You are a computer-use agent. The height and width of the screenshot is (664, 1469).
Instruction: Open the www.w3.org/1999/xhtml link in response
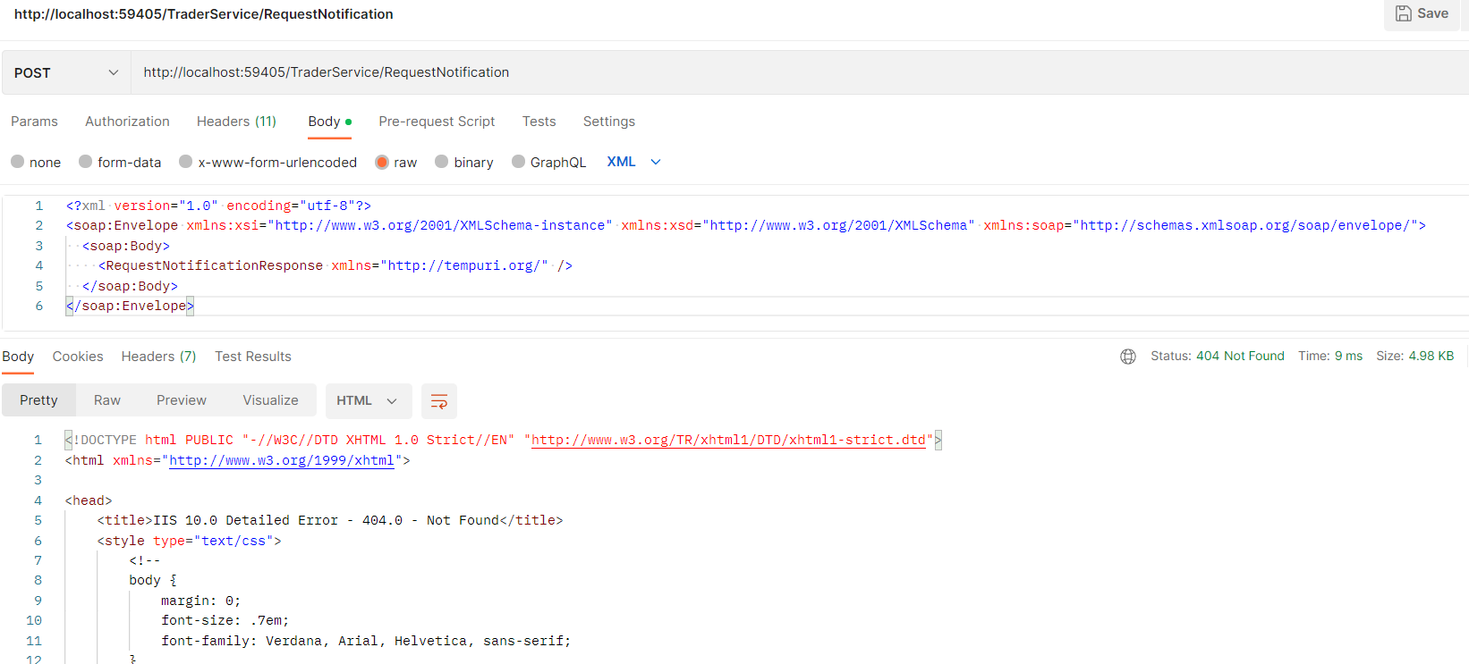click(282, 460)
